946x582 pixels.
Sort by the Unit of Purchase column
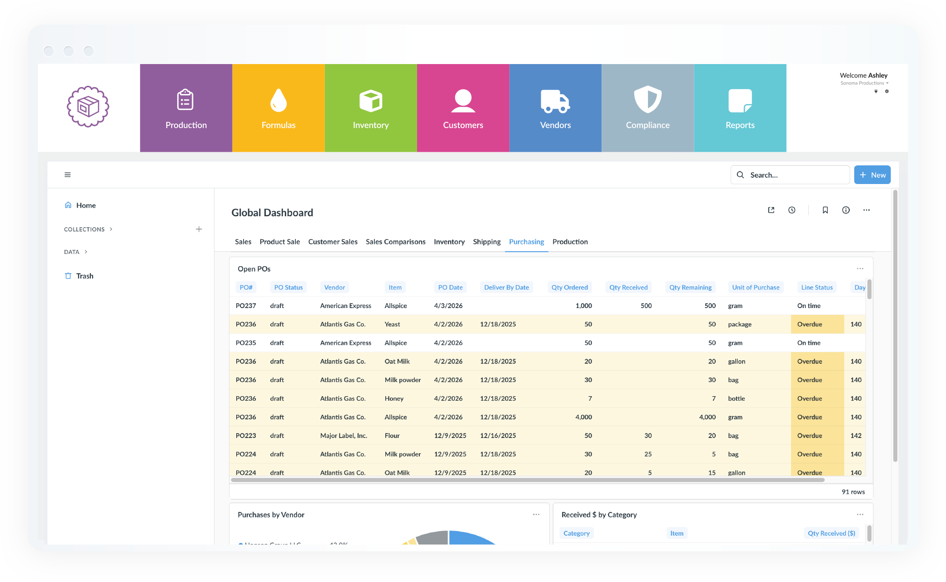pyautogui.click(x=756, y=287)
